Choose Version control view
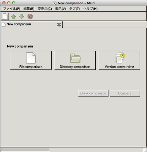This screenshot has width=147, height=152. 119,60
